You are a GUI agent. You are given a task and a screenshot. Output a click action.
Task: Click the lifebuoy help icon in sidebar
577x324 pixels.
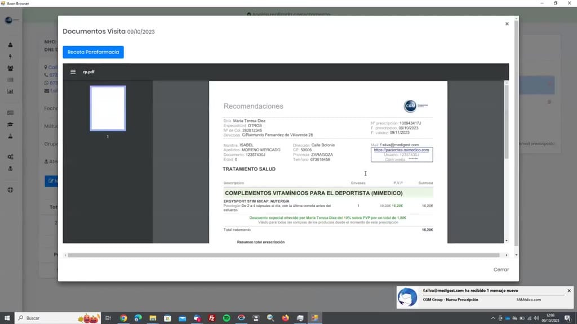10,190
